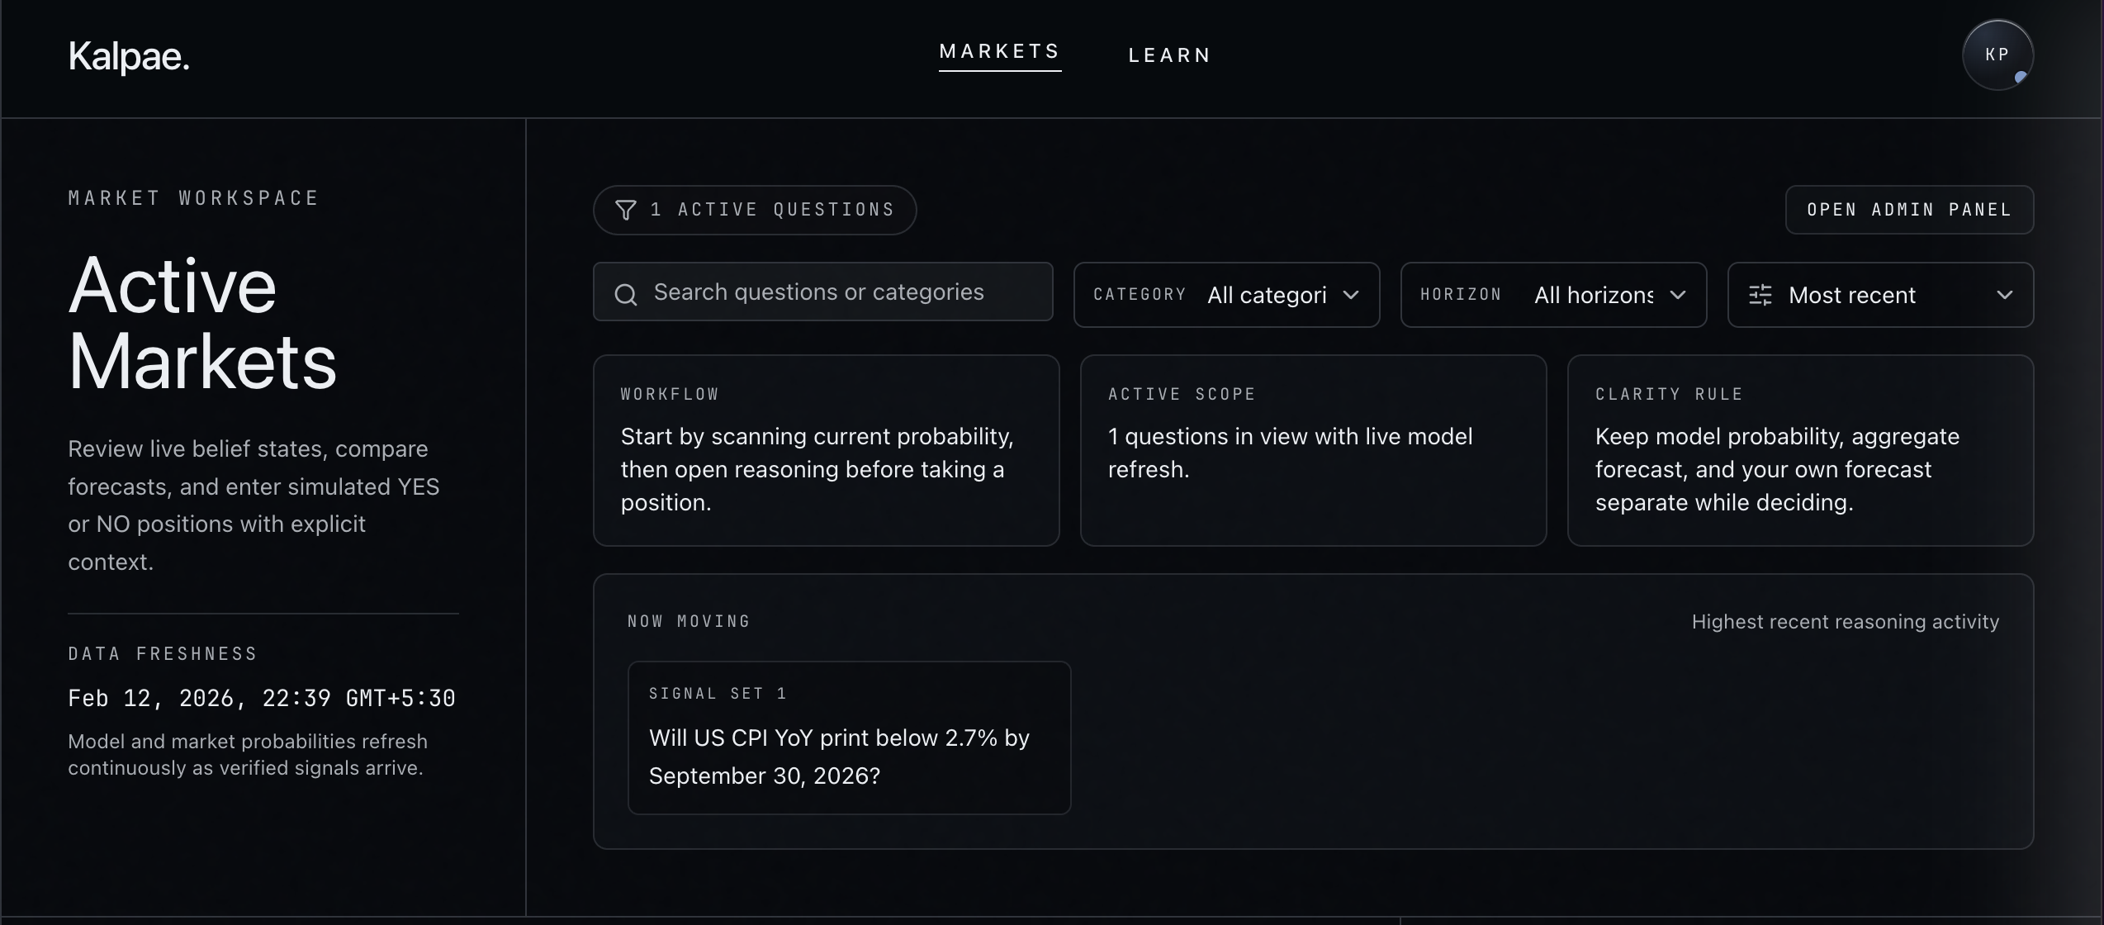
Task: Open the KP profile avatar
Action: 1997,55
